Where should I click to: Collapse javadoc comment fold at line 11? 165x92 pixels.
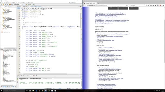point(21,19)
